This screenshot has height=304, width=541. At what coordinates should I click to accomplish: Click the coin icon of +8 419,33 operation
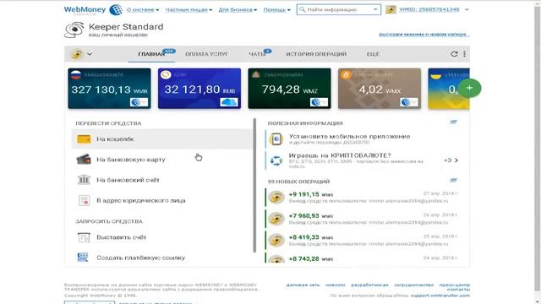[x=276, y=240]
